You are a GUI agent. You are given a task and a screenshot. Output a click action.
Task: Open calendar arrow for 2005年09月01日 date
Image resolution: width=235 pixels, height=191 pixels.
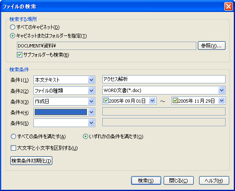click(153, 101)
